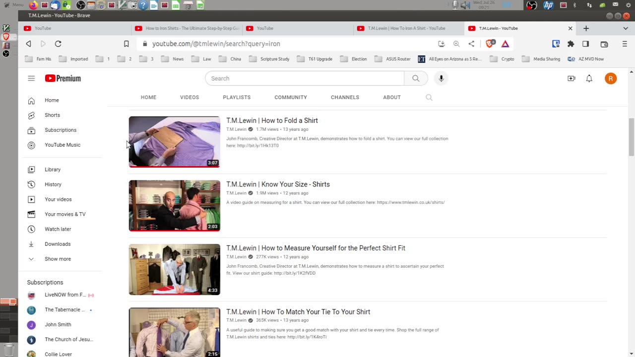Open the Election bookmarks folder
635x357 pixels.
point(353,59)
